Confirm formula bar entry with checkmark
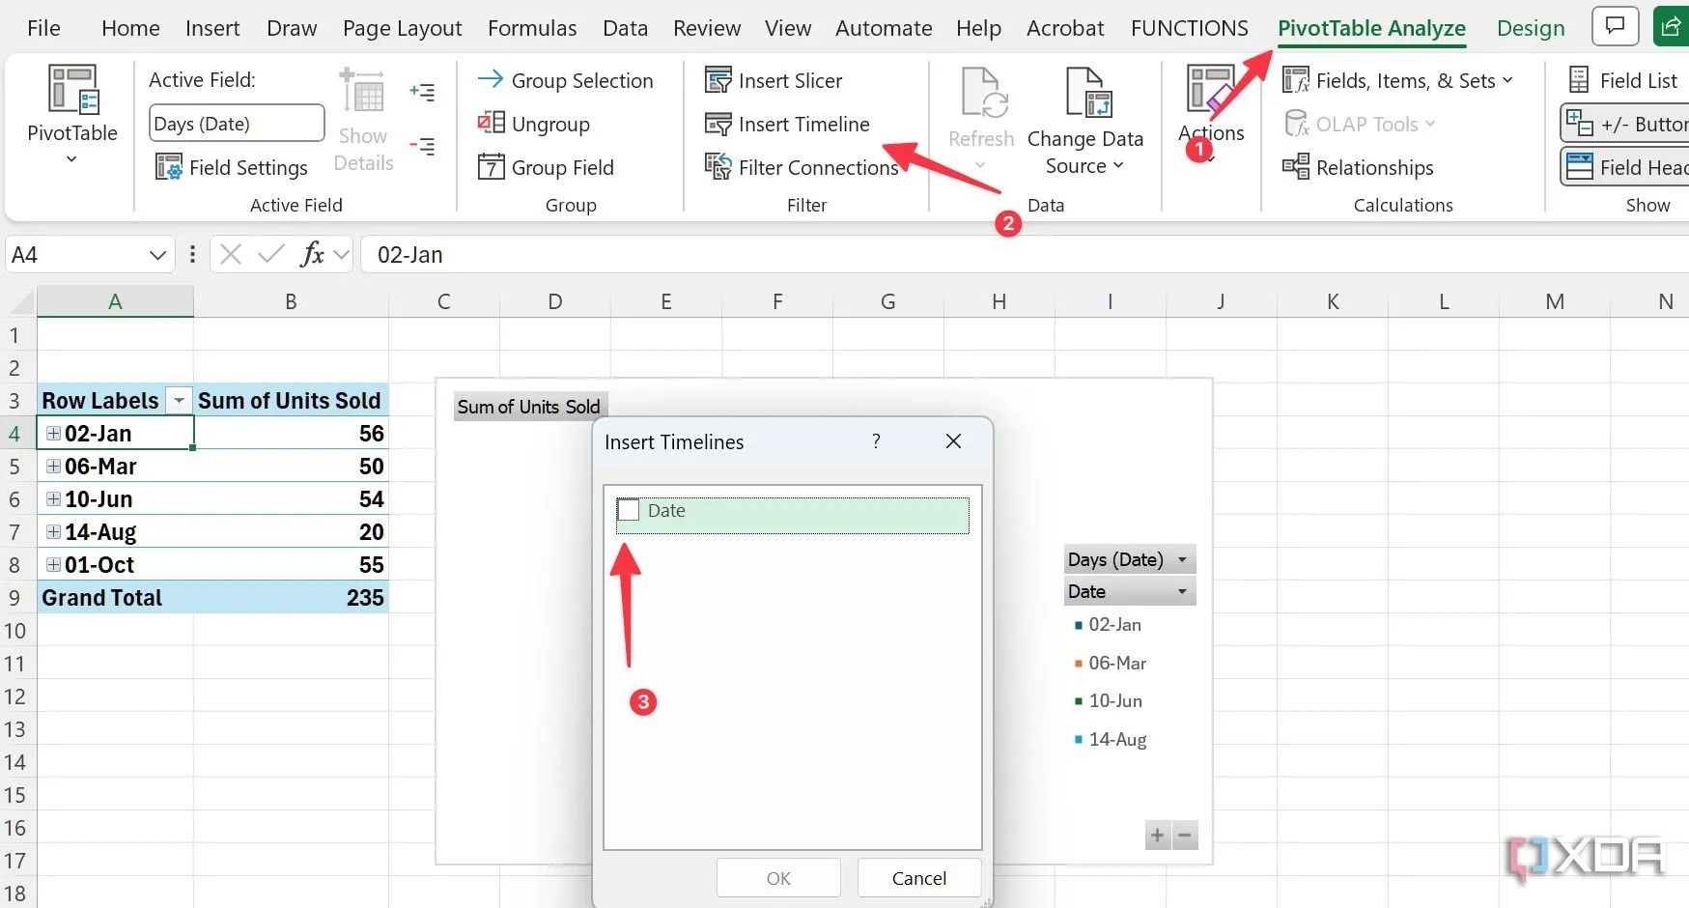The image size is (1689, 908). click(271, 254)
